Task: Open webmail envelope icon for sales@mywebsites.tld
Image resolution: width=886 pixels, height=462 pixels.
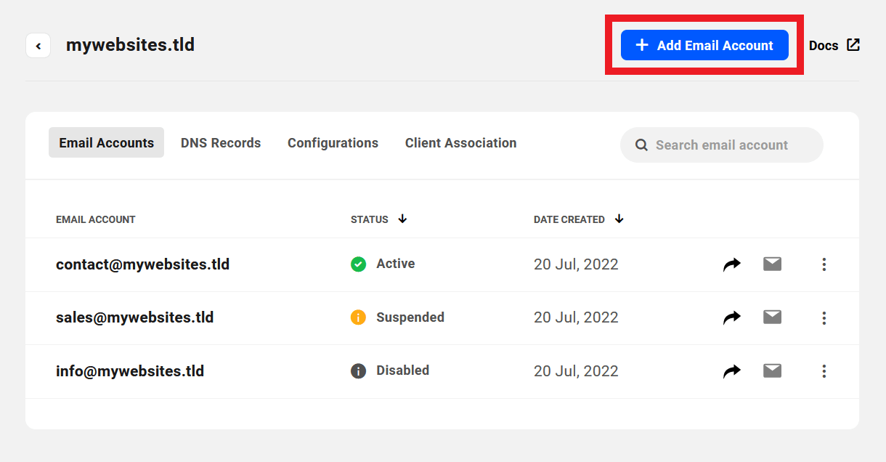Action: (772, 317)
